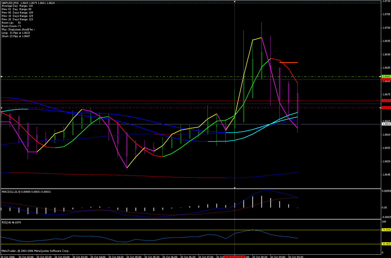The image size is (391, 258).
Task: Click the Short: 23 Pips at 1.8687 text
Action: pyautogui.click(x=16, y=36)
